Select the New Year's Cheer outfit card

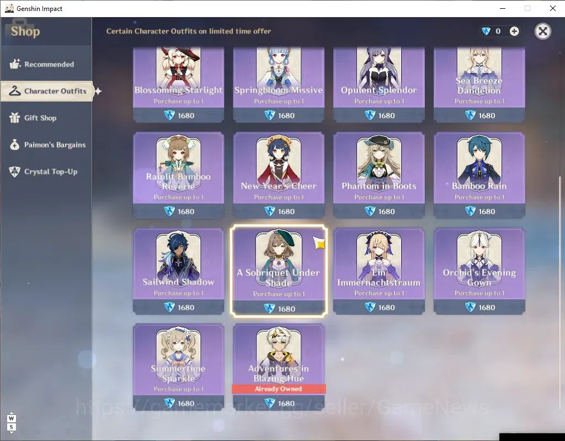(279, 175)
